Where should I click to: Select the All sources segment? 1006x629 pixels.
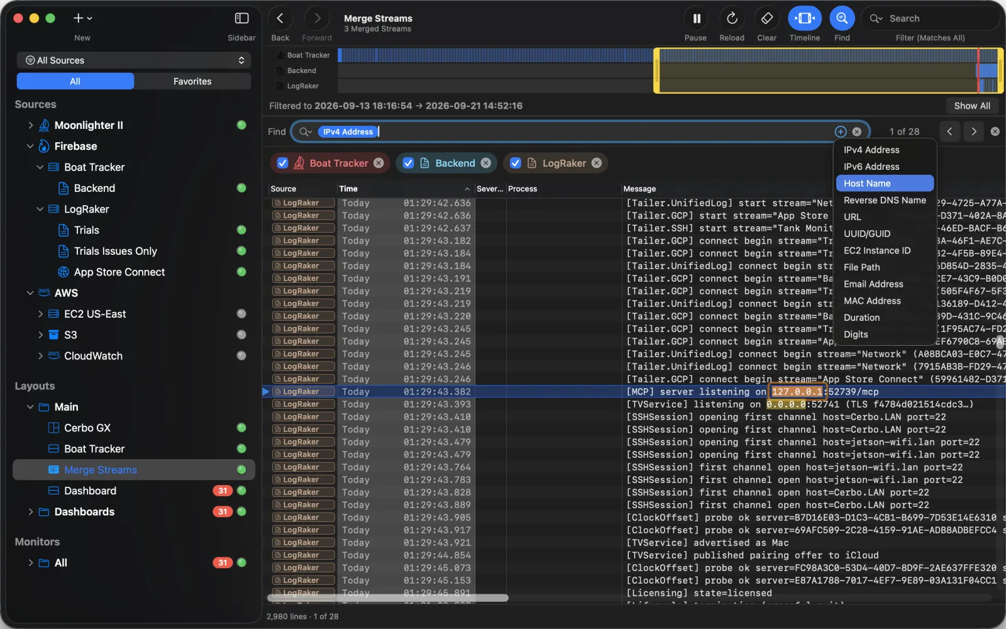pyautogui.click(x=75, y=81)
